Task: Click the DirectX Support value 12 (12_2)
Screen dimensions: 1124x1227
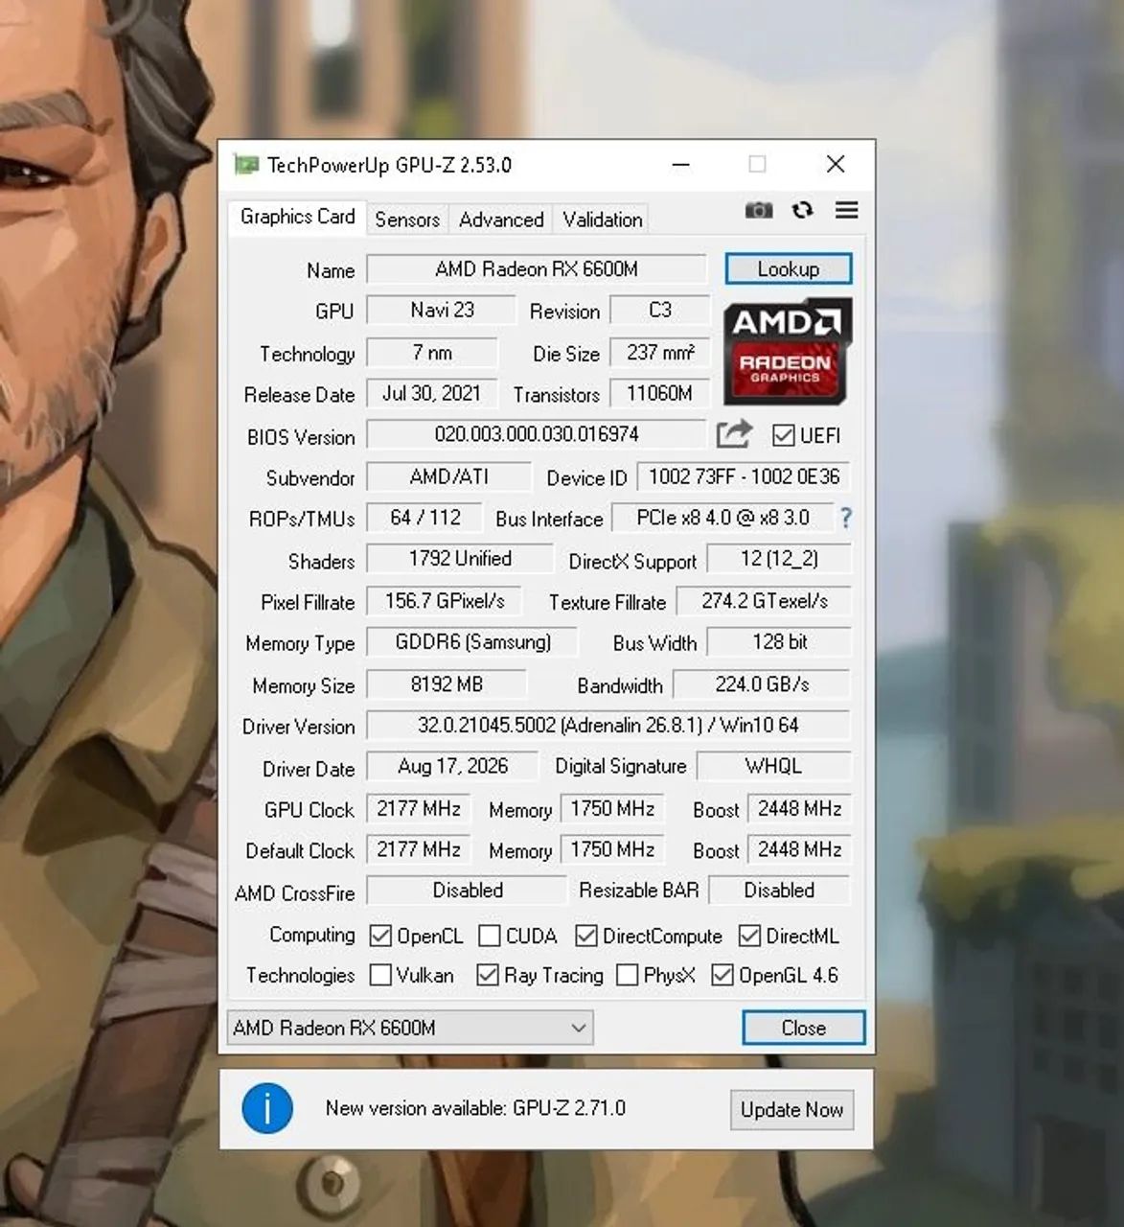Action: coord(779,559)
